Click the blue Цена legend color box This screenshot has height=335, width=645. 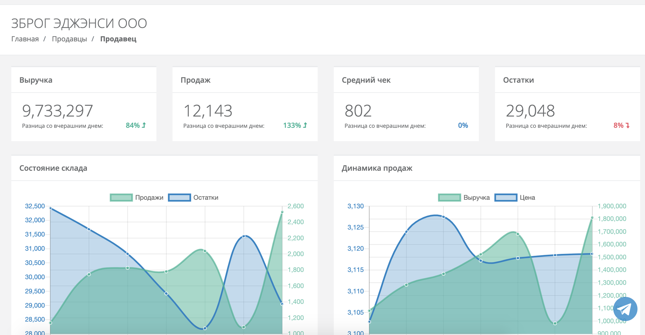tap(506, 198)
